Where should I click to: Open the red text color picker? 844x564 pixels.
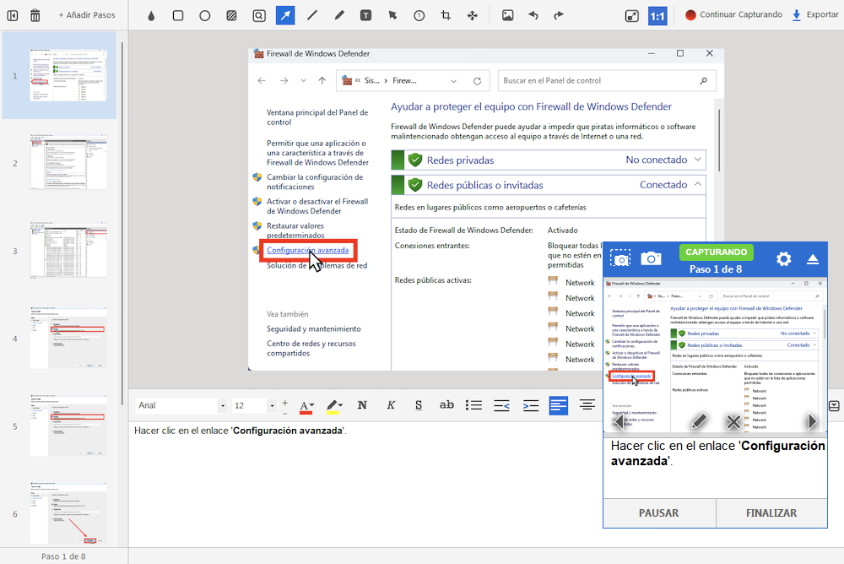[306, 406]
